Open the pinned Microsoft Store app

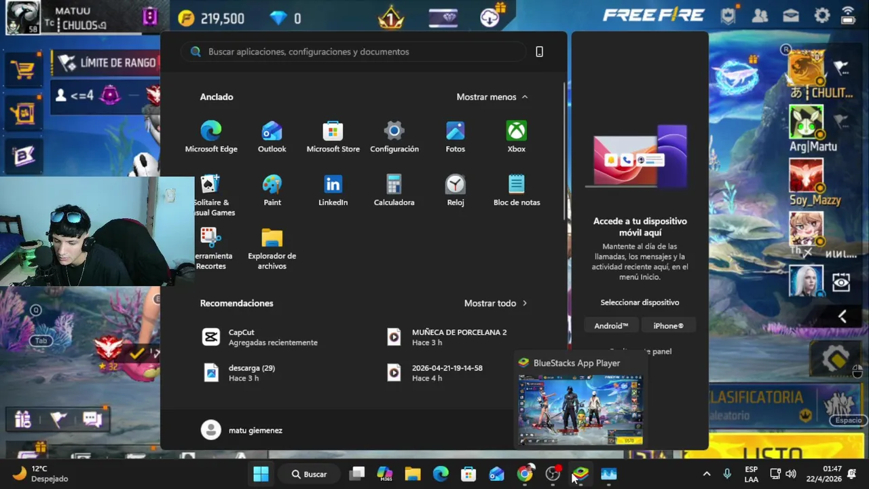point(333,137)
